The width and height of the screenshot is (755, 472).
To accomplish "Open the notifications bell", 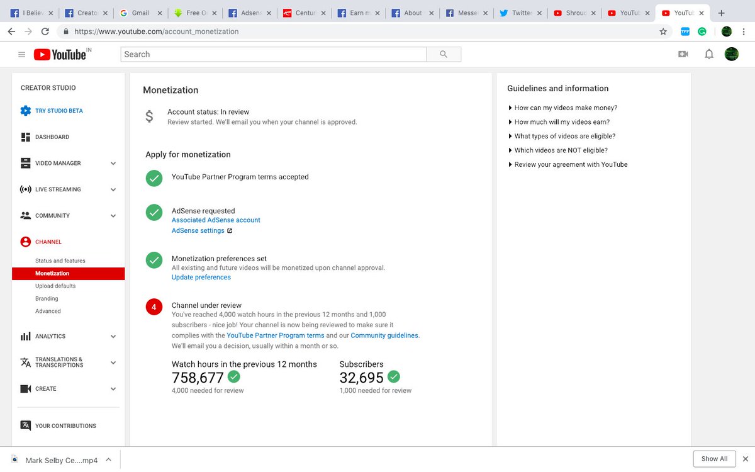I will click(709, 55).
